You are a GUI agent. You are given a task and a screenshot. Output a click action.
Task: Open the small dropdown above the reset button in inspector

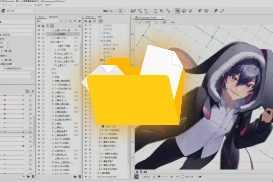[x=16, y=64]
